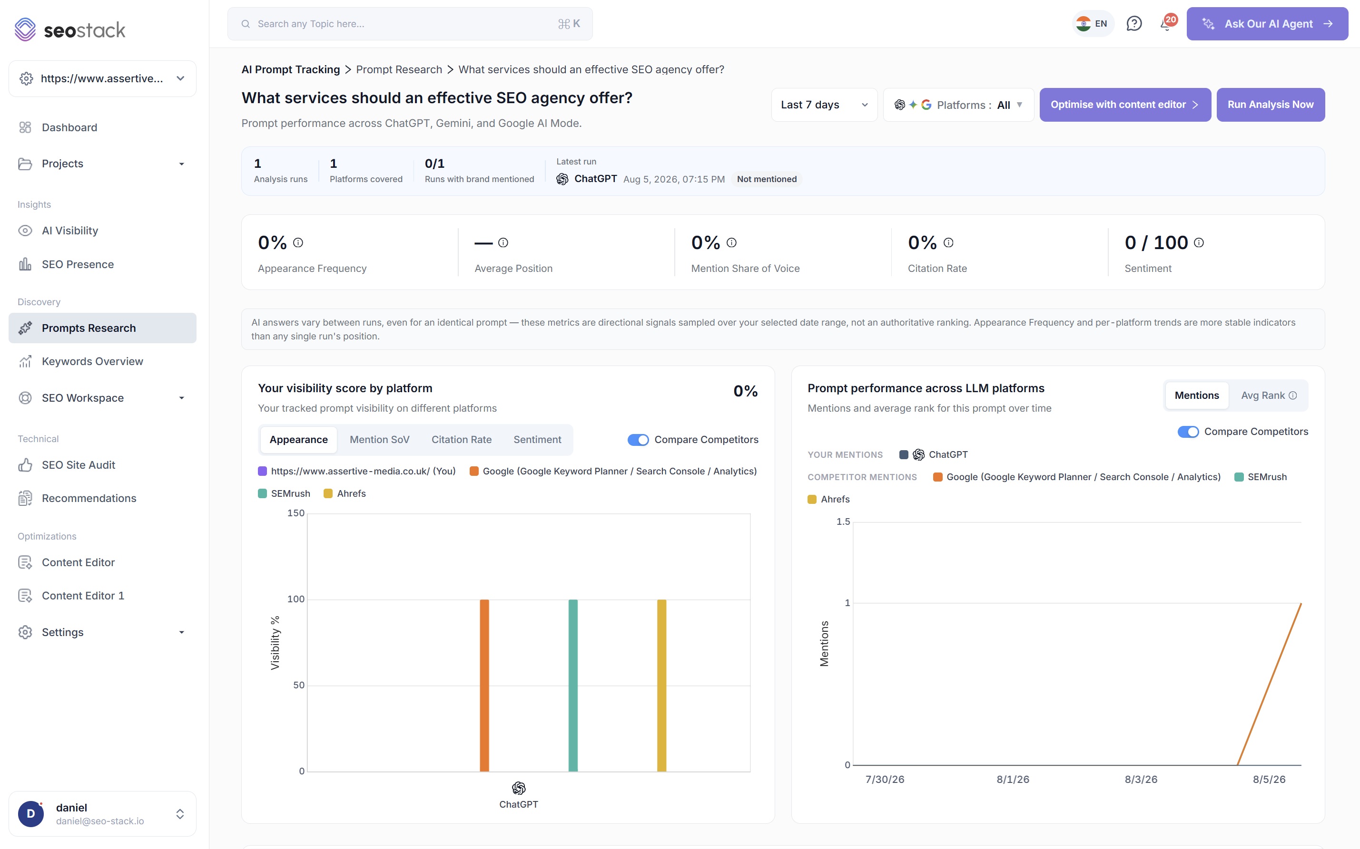Select the Avg Rank tab
Screen dimensions: 1360x849
coord(1268,396)
